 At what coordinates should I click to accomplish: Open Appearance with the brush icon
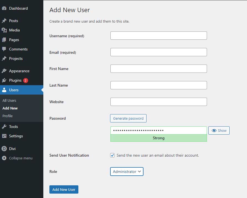(5, 71)
